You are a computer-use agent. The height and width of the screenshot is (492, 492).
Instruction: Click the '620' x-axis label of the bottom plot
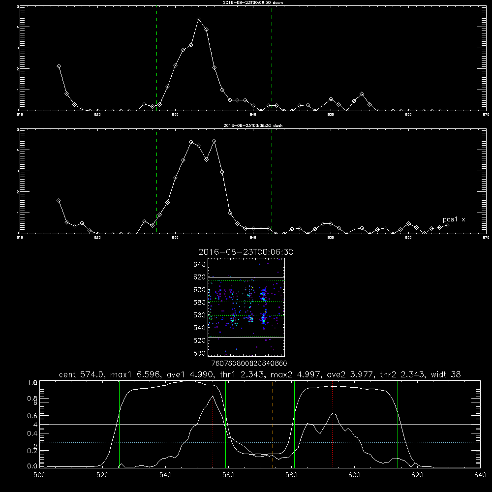coord(417,475)
